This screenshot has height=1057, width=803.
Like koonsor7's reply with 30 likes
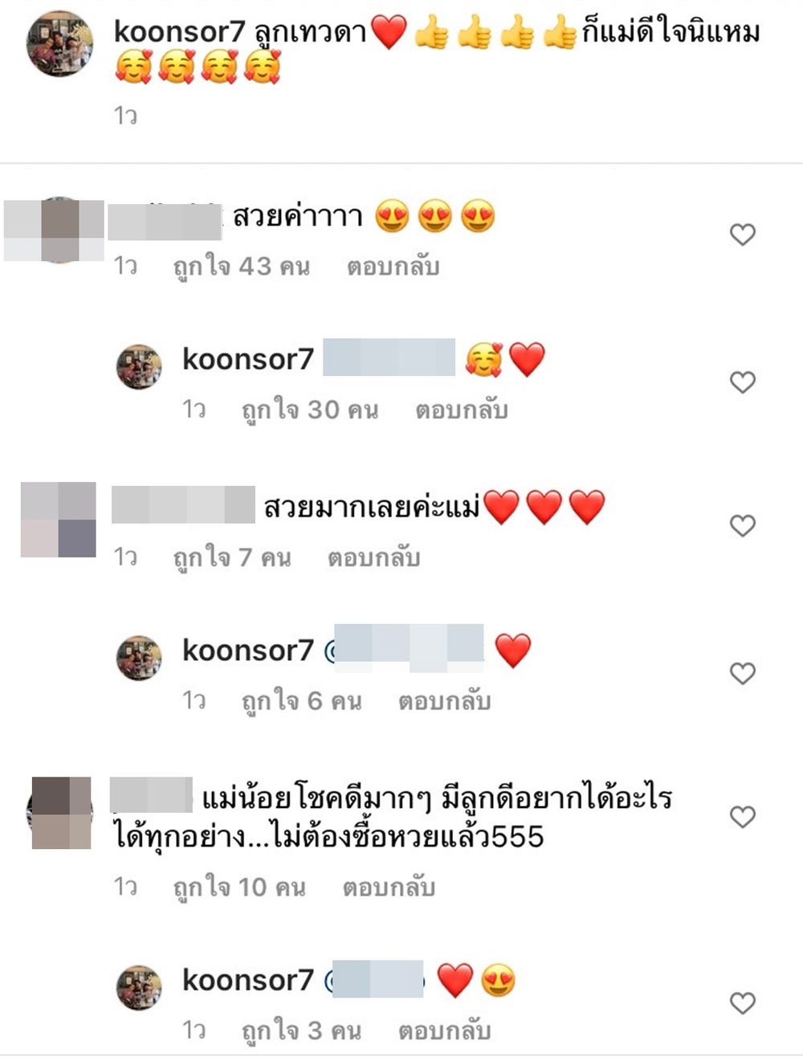[x=743, y=382]
